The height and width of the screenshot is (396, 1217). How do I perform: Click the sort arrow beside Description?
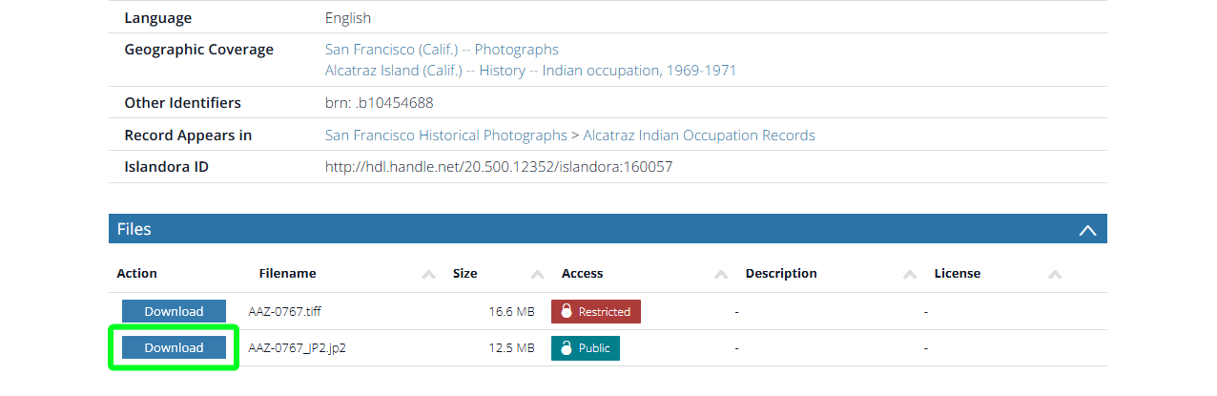[910, 274]
